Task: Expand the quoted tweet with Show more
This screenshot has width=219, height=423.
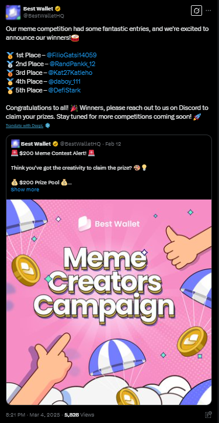Action: pyautogui.click(x=25, y=190)
